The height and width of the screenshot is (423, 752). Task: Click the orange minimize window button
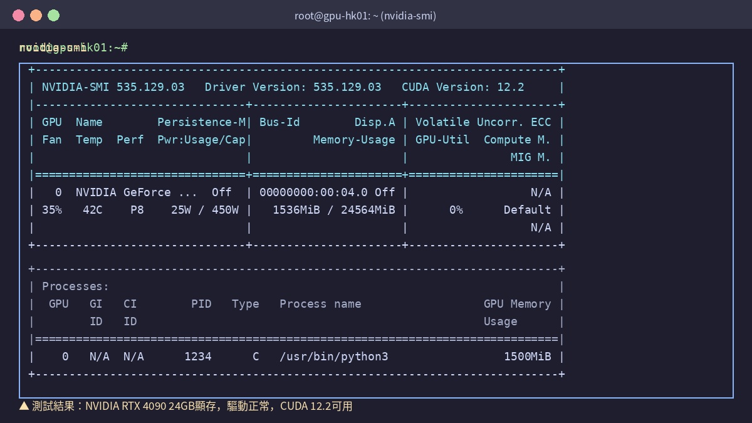(36, 16)
